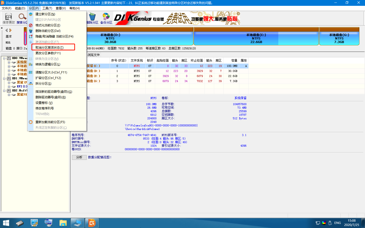This screenshot has height=228, width=365.
Task: Open the 查看(V) menu
Action: (x=61, y=8)
